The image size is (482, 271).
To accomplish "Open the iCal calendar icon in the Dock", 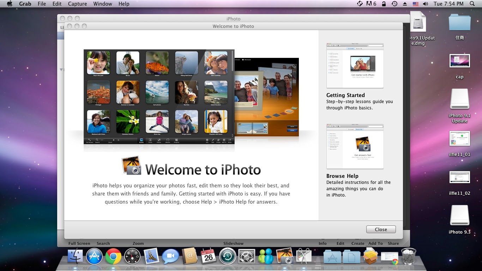I will [209, 257].
